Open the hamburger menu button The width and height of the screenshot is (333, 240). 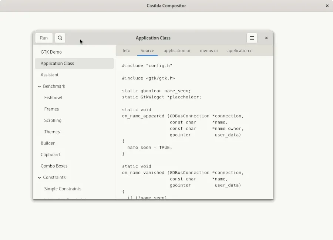click(252, 38)
